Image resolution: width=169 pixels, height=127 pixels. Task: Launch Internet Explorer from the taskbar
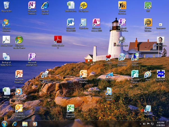15,124
